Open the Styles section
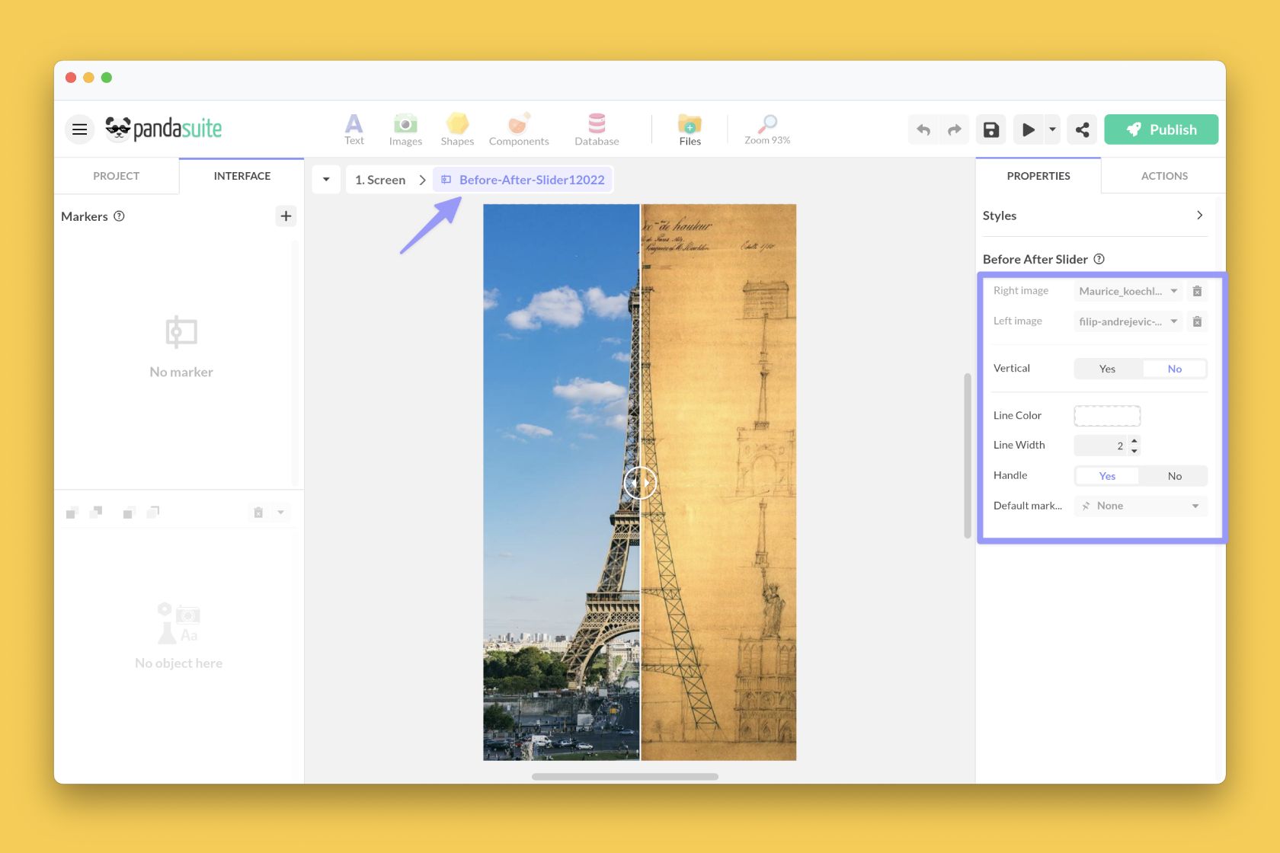The width and height of the screenshot is (1280, 853). tap(1095, 216)
